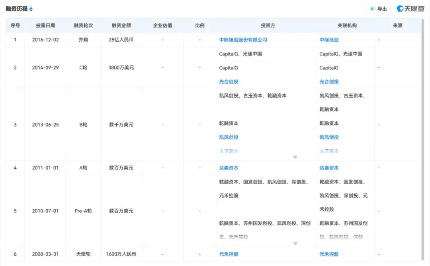
Task: Click the 披露日期 column header
Action: (45, 25)
